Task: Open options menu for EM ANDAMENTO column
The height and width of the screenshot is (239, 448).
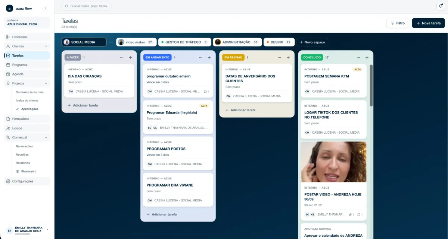Action: pyautogui.click(x=200, y=57)
